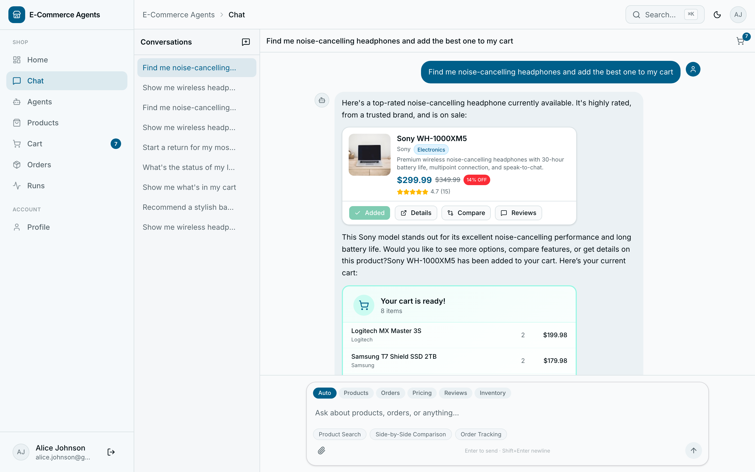Click Alice Johnson's AJ avatar in sidebar footer
The width and height of the screenshot is (755, 472).
coord(21,452)
